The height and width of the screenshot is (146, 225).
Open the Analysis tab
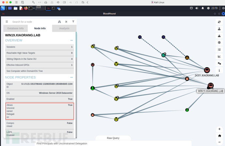64,28
